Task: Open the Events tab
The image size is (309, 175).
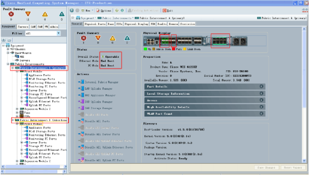Action: pos(173,24)
